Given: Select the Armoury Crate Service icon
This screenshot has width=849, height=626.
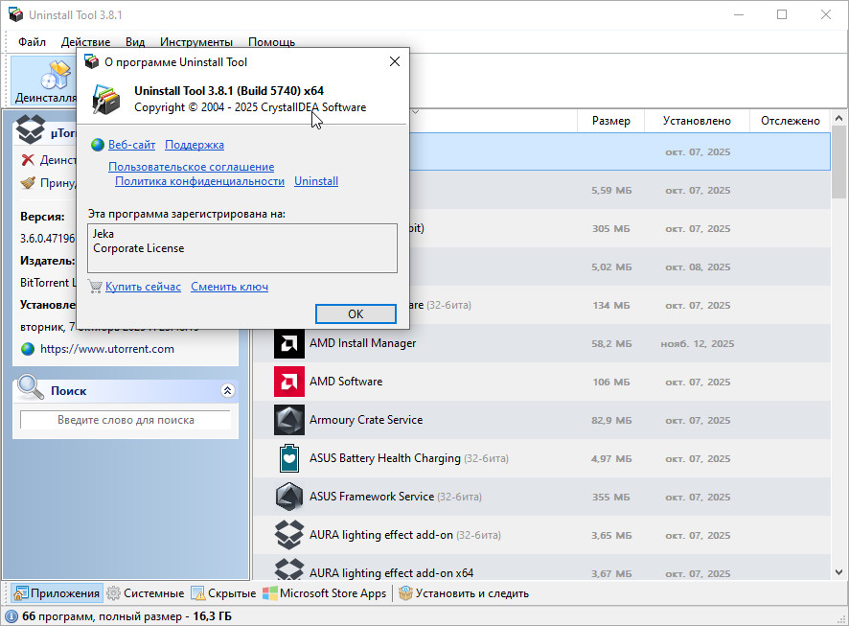Looking at the screenshot, I should pyautogui.click(x=289, y=420).
